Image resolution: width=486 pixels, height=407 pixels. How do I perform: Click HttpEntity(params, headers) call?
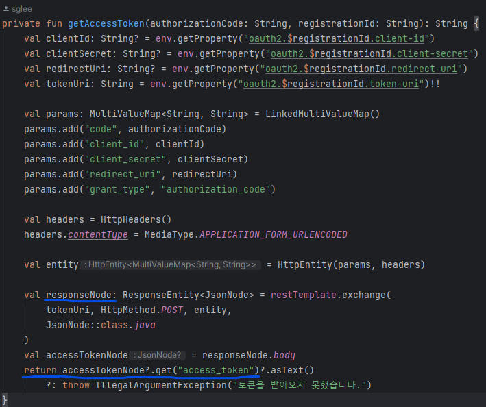[x=351, y=265]
